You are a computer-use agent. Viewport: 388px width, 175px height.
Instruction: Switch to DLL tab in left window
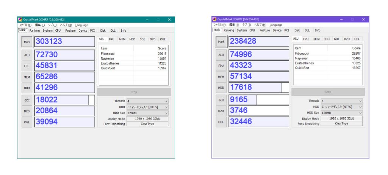coord(113,31)
